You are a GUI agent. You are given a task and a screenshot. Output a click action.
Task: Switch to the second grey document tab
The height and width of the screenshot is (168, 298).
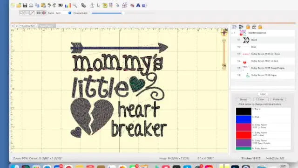click(47, 26)
